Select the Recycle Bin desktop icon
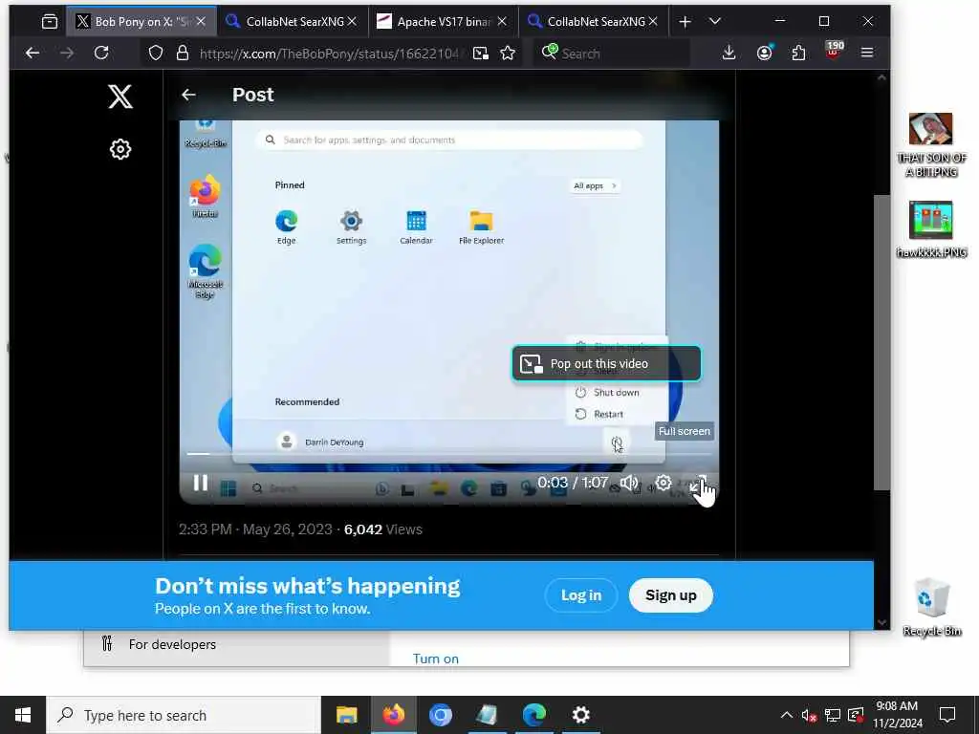The width and height of the screenshot is (979, 734). [931, 607]
